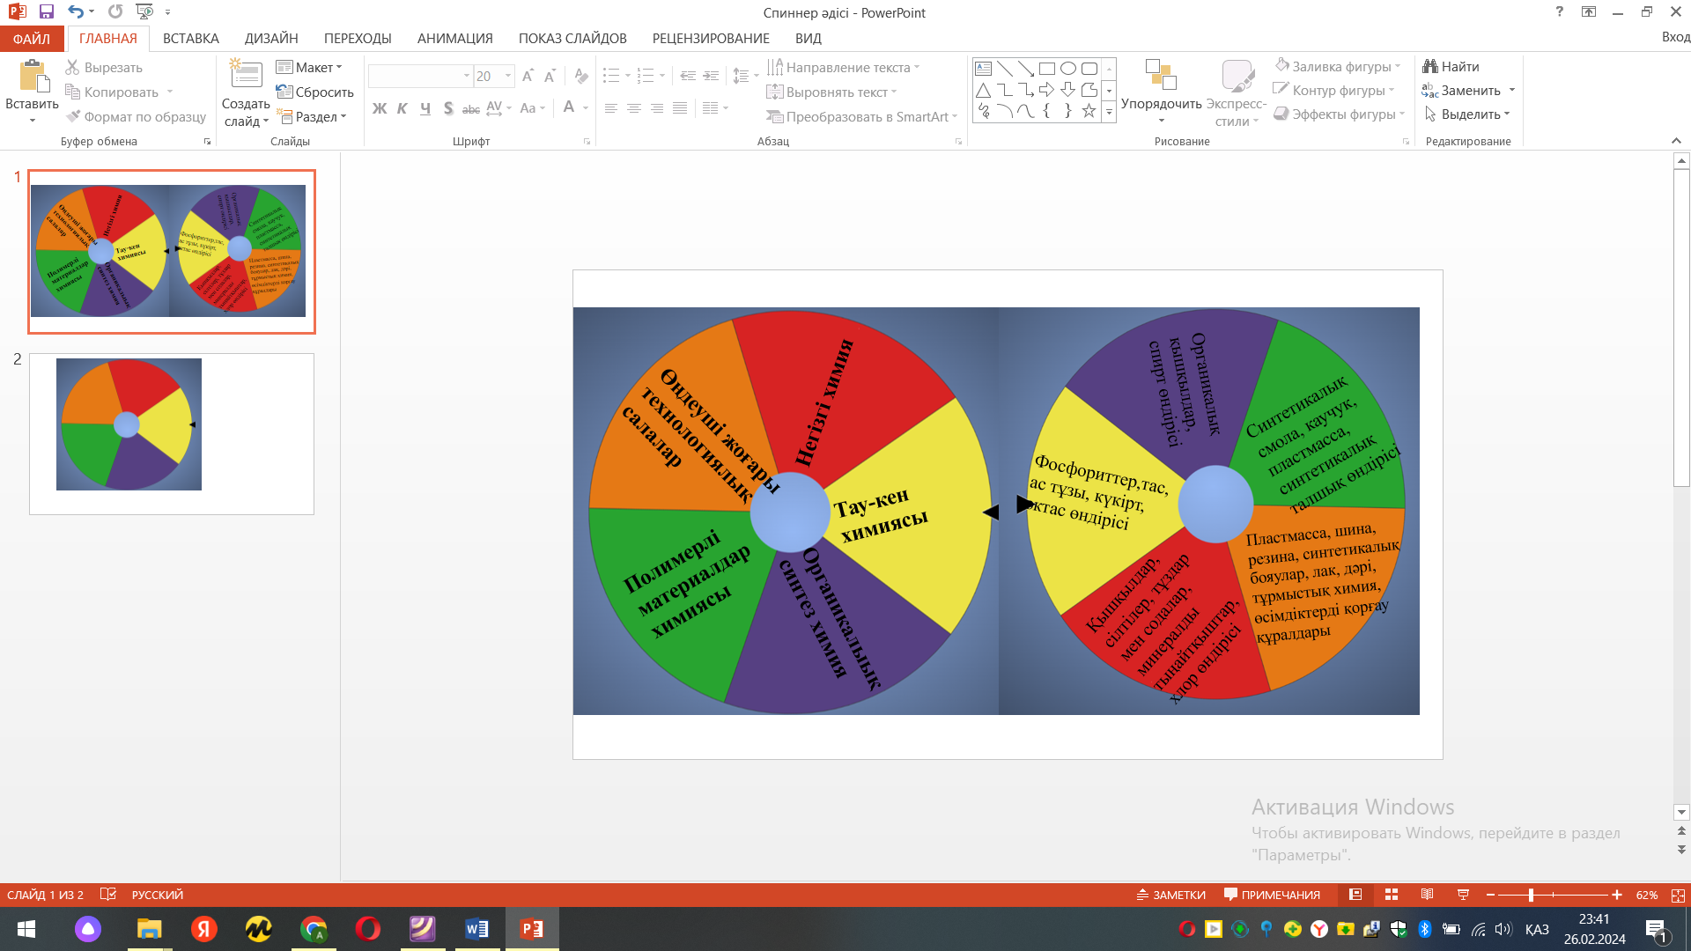
Task: Toggle the Notes (Заметки) pane
Action: [x=1170, y=895]
